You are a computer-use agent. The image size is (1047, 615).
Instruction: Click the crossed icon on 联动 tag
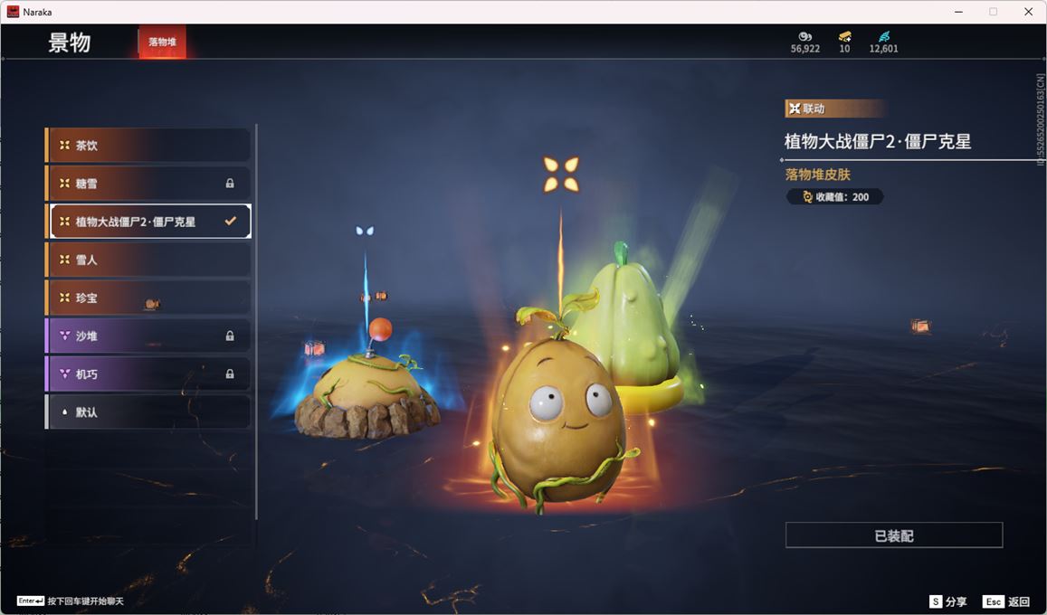pyautogui.click(x=795, y=108)
